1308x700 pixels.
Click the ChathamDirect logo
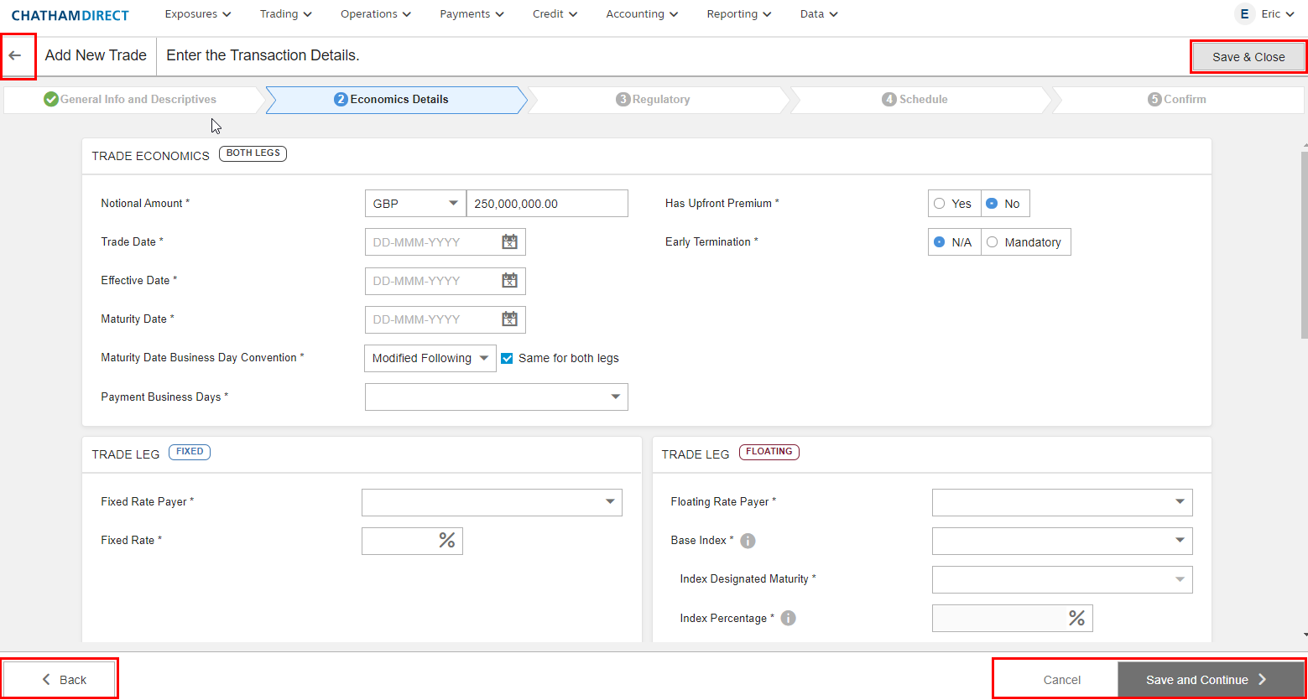70,15
